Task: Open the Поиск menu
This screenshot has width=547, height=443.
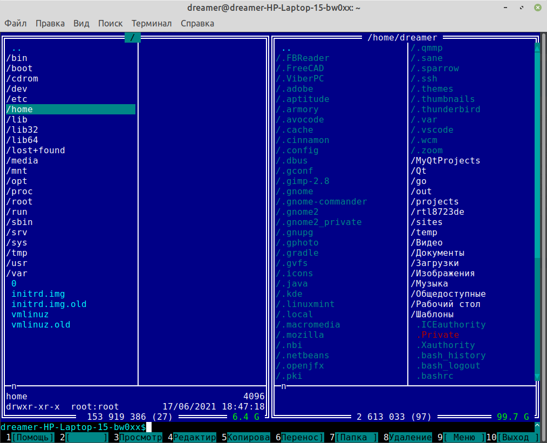Action: tap(110, 23)
